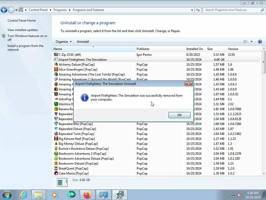Expand breadcrumb arrow after Control Panel
The width and height of the screenshot is (266, 200).
(51, 10)
